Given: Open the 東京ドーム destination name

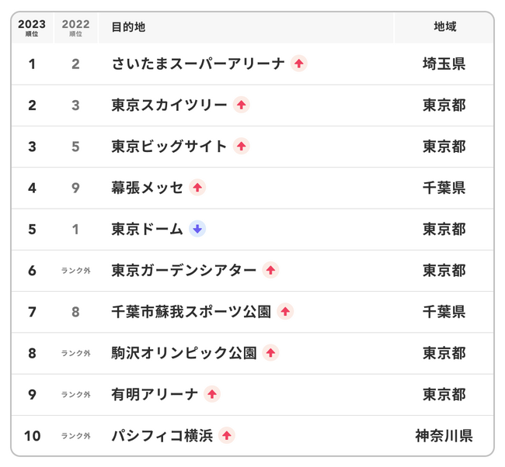Looking at the screenshot, I should (147, 229).
